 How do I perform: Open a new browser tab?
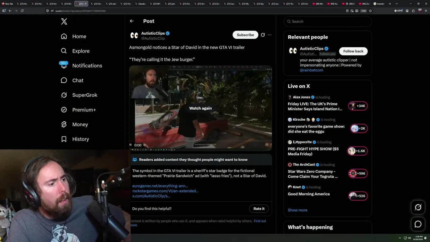tap(390, 4)
